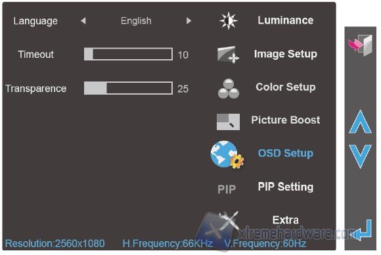Switch to next language with right arrow
381x255 pixels.
pyautogui.click(x=189, y=21)
